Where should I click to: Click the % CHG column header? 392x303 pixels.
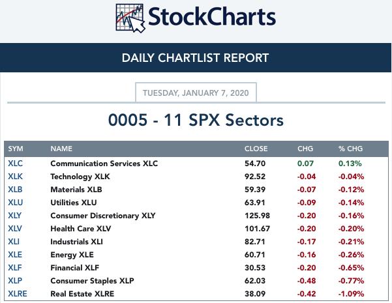coord(350,149)
